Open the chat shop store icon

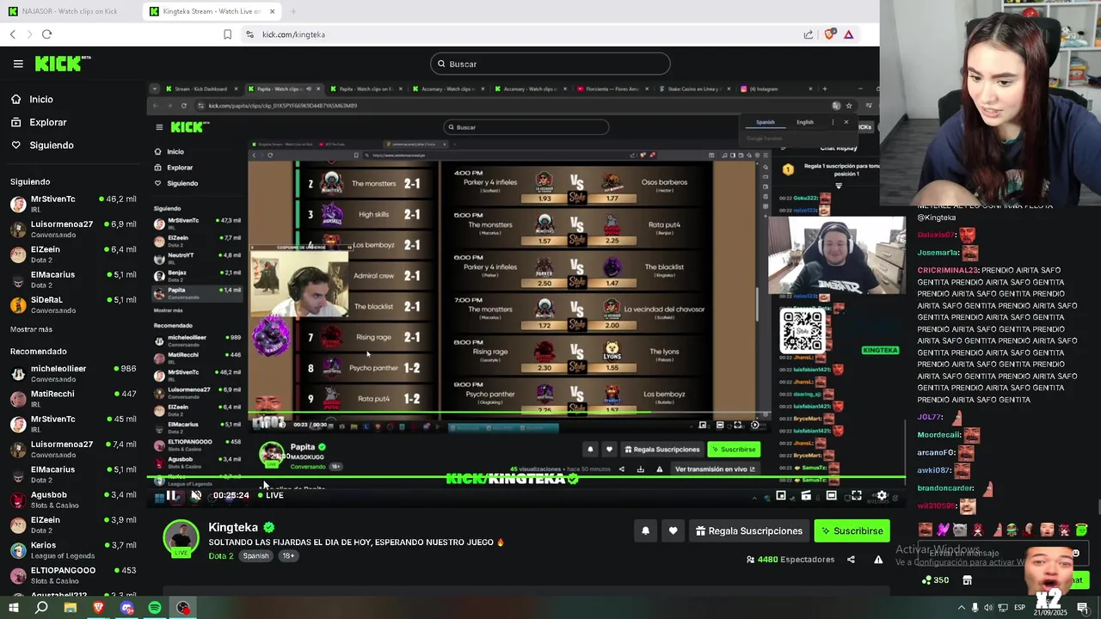tap(967, 580)
